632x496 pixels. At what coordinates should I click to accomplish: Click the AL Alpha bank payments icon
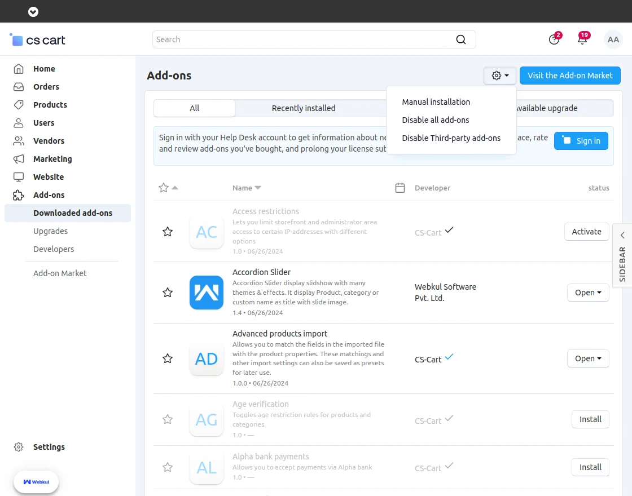207,467
